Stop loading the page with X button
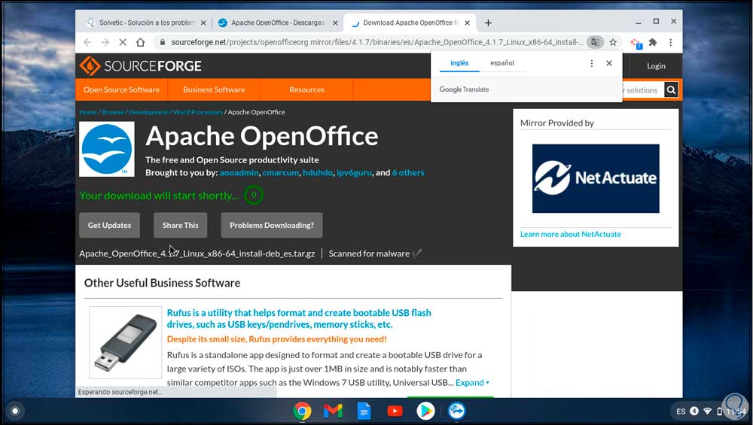753x425 pixels. 123,42
